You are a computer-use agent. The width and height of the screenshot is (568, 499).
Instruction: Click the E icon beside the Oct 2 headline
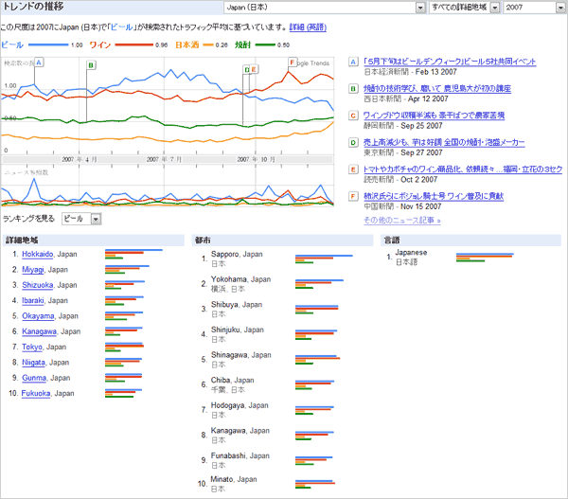pos(353,169)
